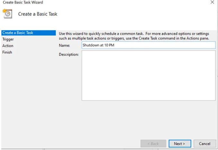Click the Name: label
This screenshot has height=150, width=218.
pyautogui.click(x=64, y=45)
